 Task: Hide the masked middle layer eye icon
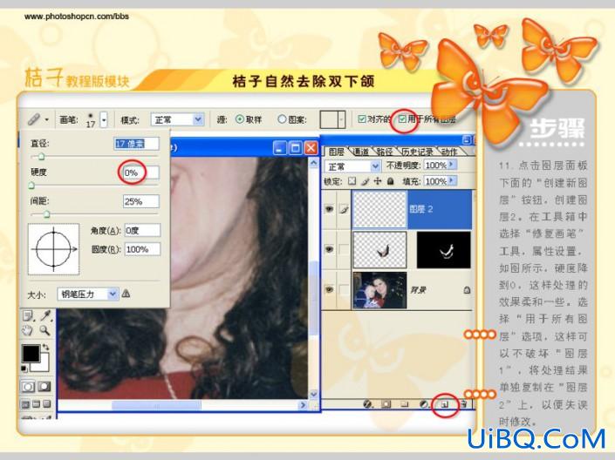pos(329,249)
